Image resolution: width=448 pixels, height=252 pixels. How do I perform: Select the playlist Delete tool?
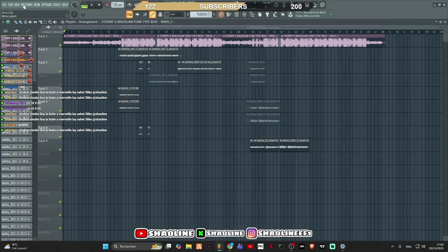[26, 22]
